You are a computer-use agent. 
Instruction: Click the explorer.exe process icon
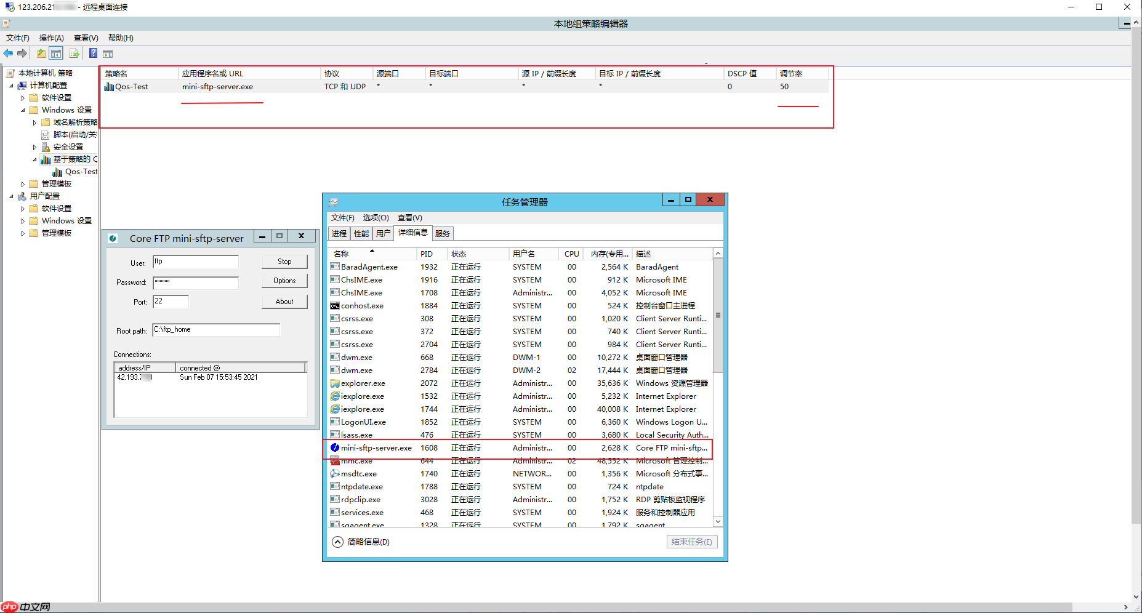pyautogui.click(x=334, y=383)
